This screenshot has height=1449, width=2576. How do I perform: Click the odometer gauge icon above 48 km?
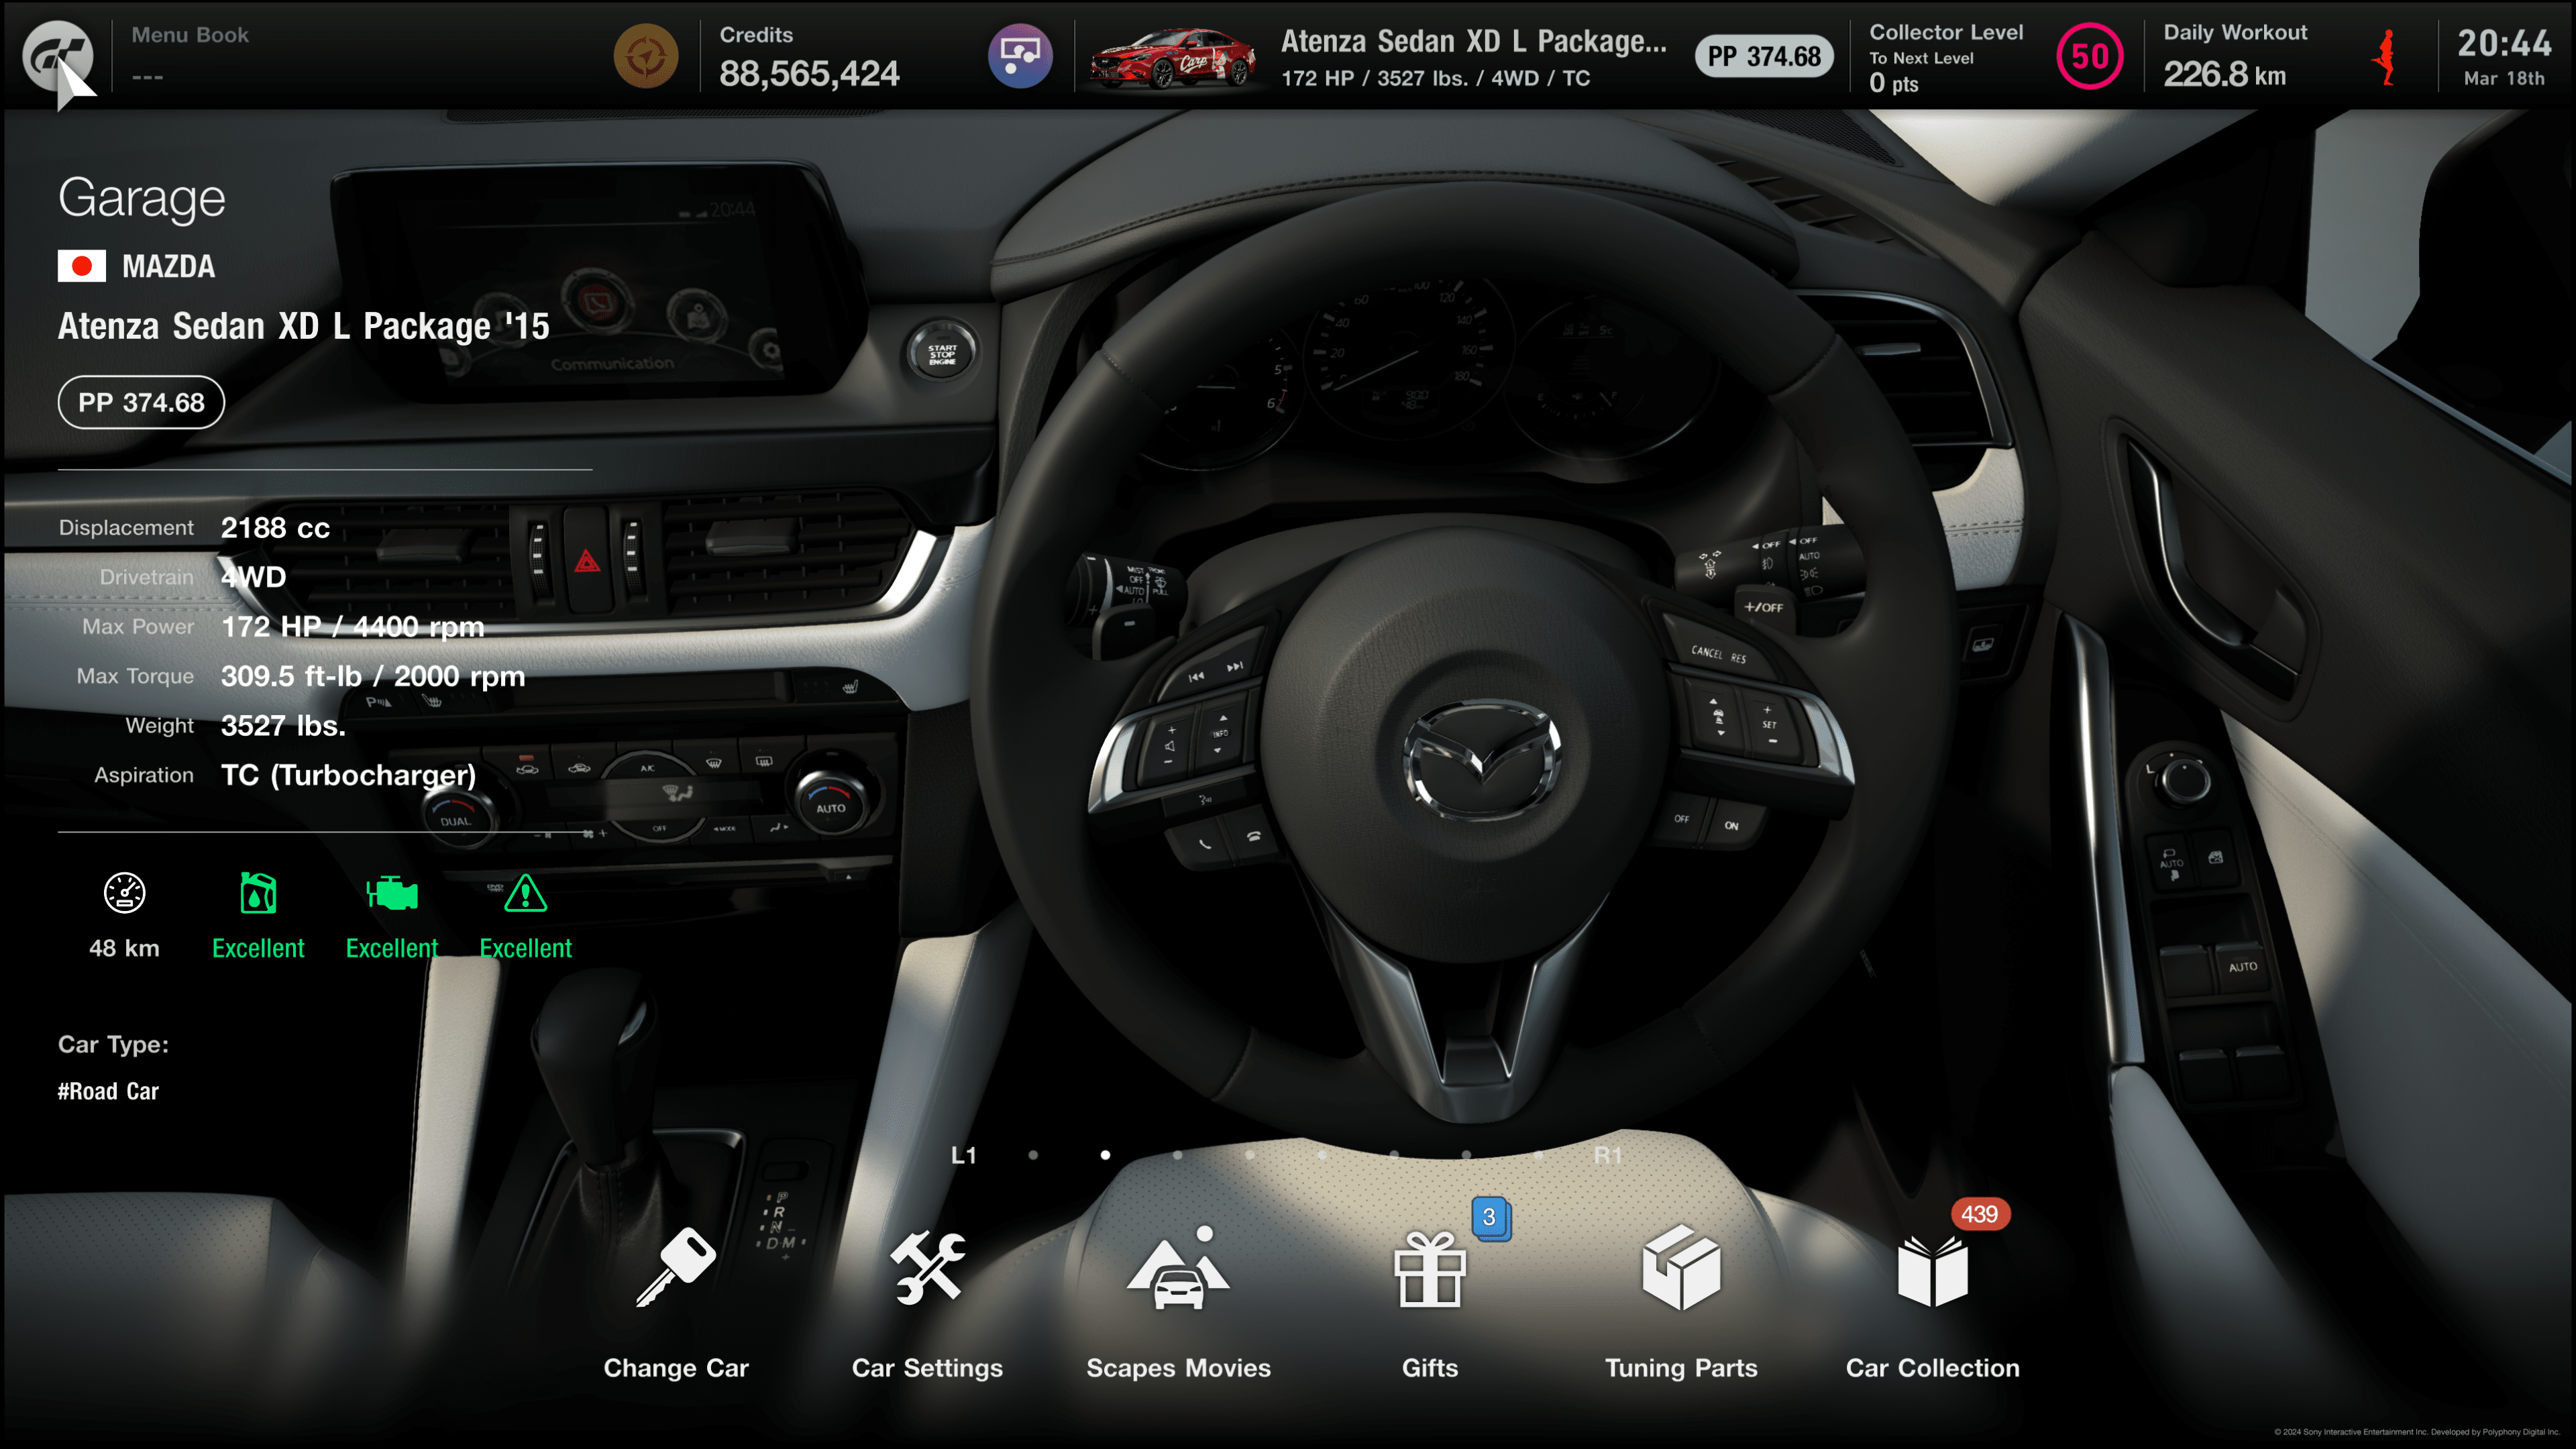pyautogui.click(x=125, y=893)
